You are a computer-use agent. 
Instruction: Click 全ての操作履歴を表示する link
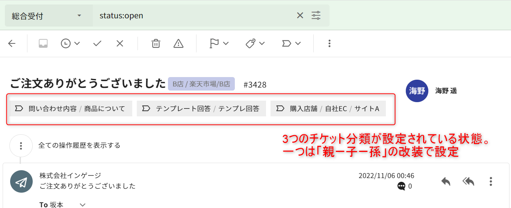coord(79,146)
